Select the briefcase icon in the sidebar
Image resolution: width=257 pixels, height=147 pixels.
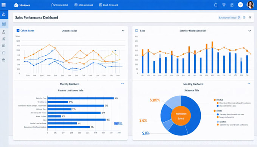(4, 53)
